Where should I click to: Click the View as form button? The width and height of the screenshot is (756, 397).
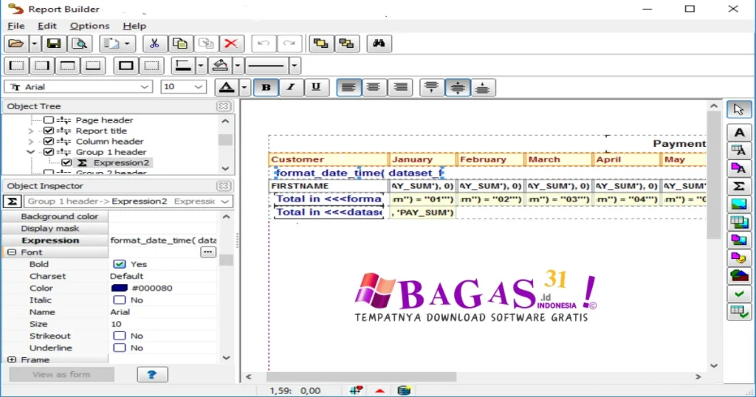point(61,374)
